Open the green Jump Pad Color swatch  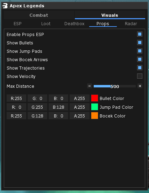pos(94,107)
